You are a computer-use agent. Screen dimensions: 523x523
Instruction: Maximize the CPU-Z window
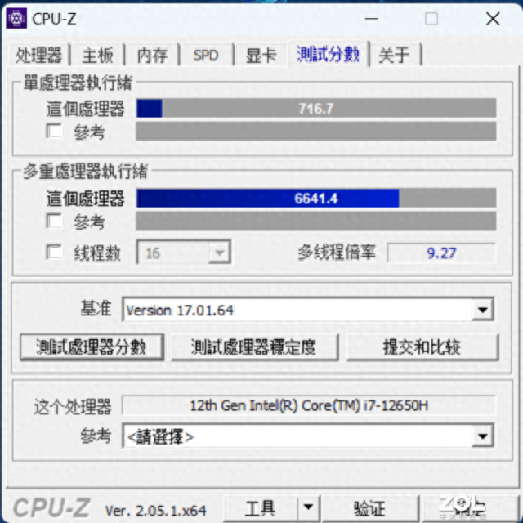431,19
